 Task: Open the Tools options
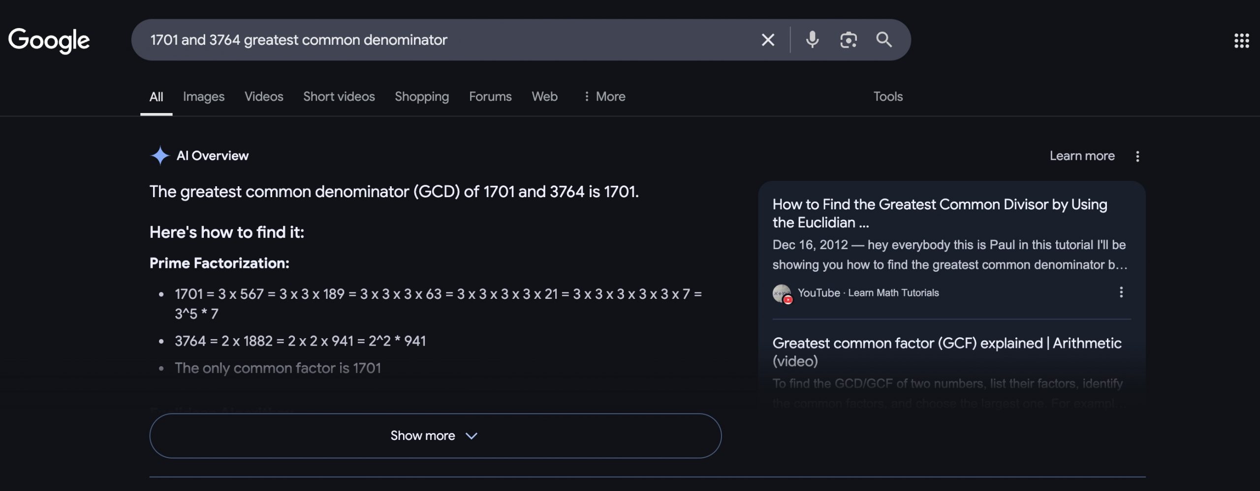coord(888,97)
